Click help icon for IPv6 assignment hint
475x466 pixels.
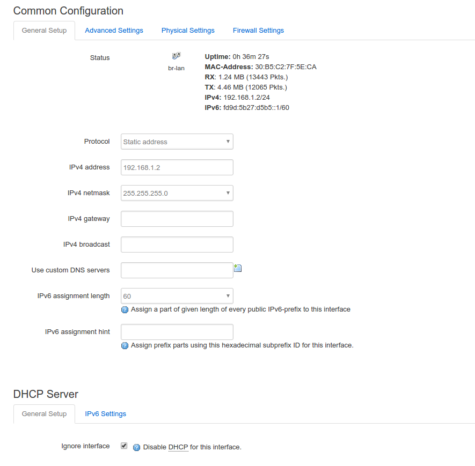click(125, 346)
